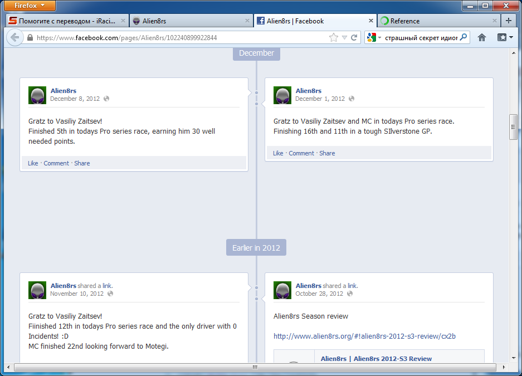
Task: Click the Alien8rs avatar on December 8 post
Action: pos(37,95)
